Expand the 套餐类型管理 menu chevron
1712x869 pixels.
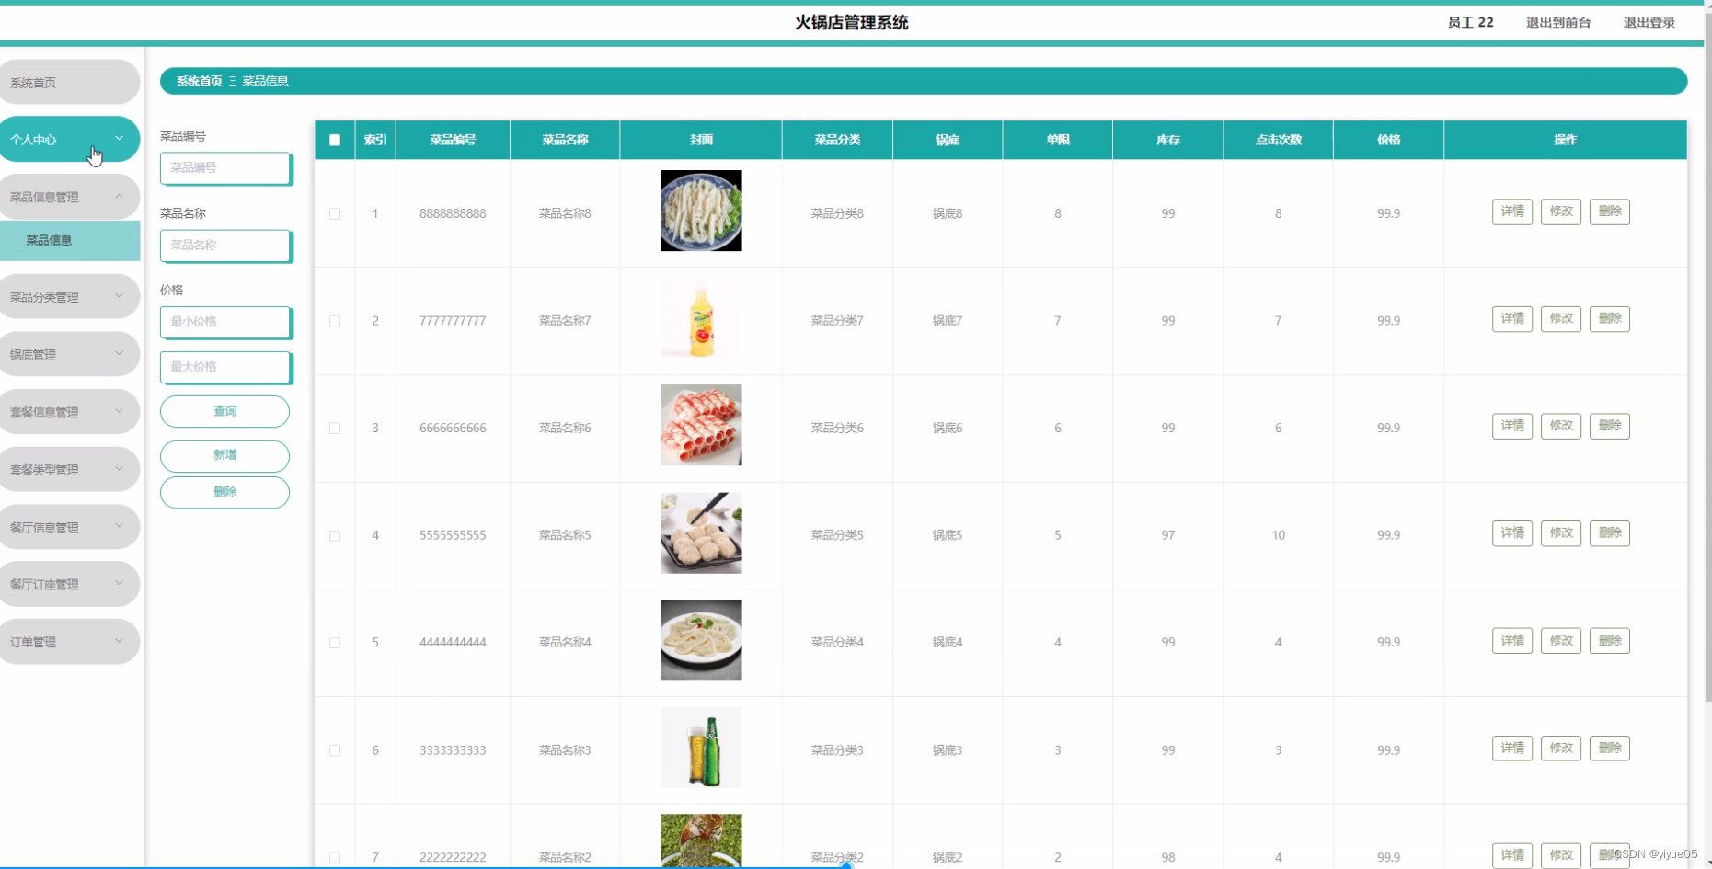tap(119, 469)
